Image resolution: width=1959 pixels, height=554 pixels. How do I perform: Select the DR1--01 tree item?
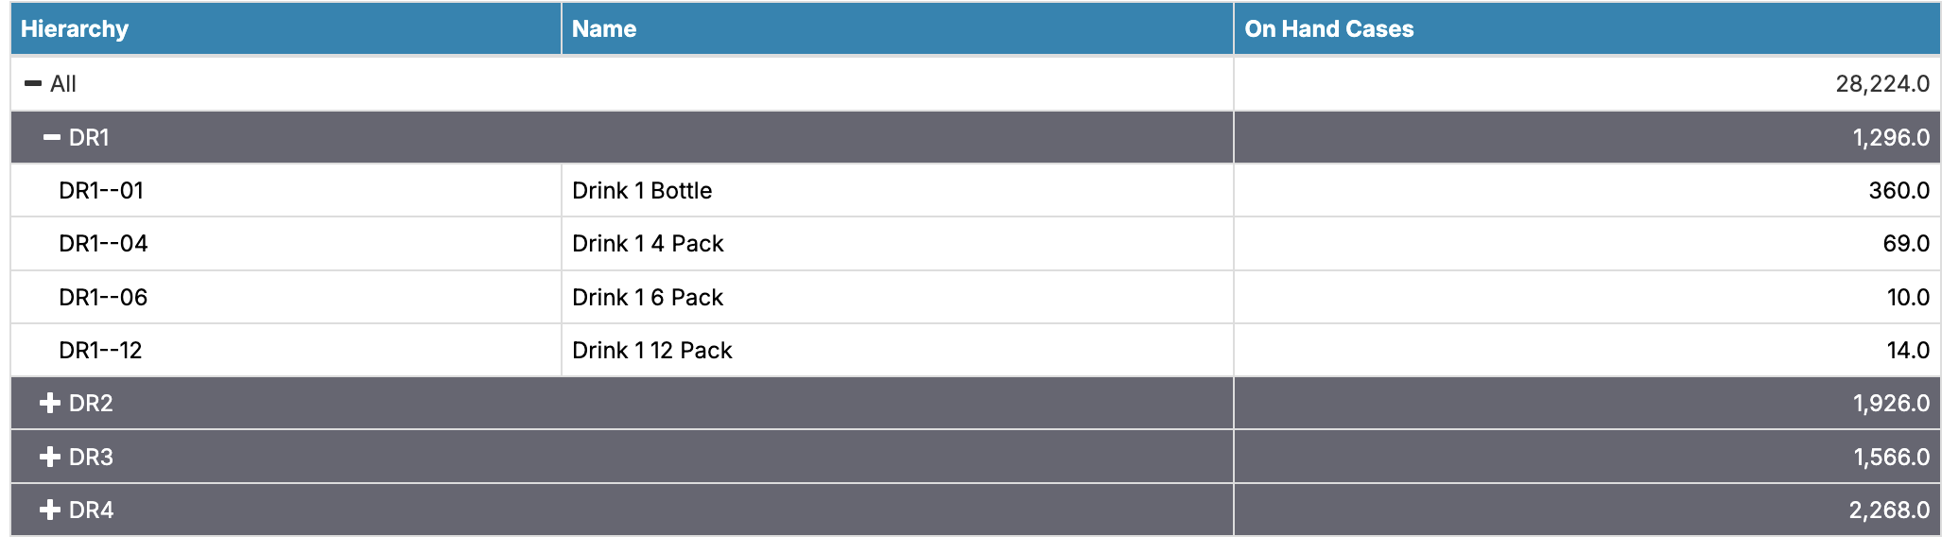point(101,191)
